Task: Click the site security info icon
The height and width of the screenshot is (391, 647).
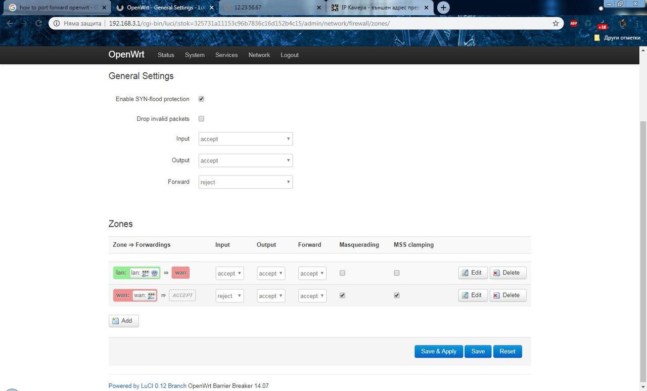Action: coord(57,23)
